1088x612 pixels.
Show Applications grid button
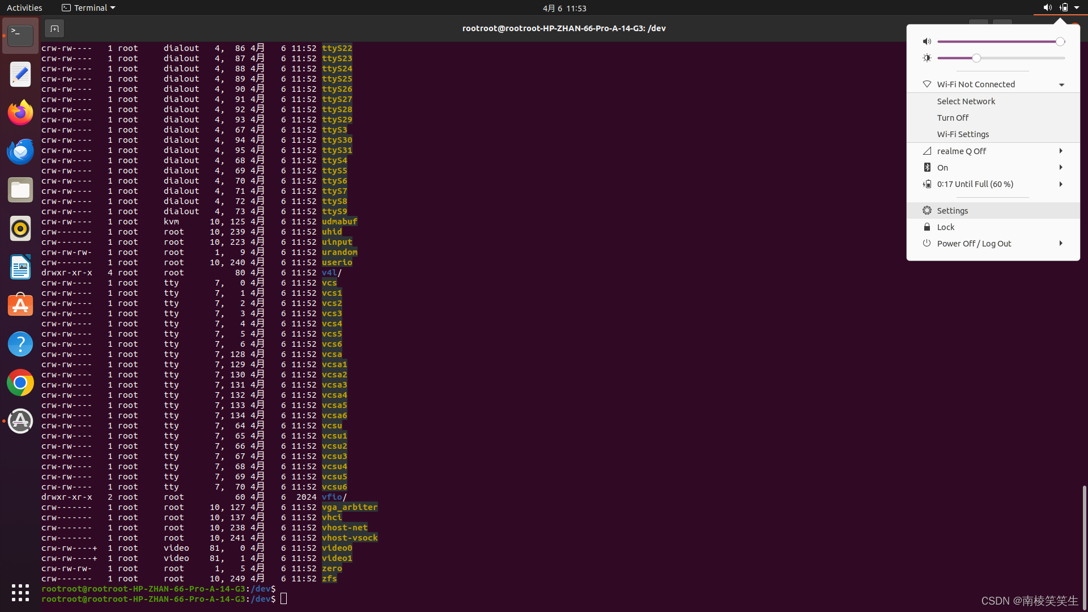click(x=20, y=592)
